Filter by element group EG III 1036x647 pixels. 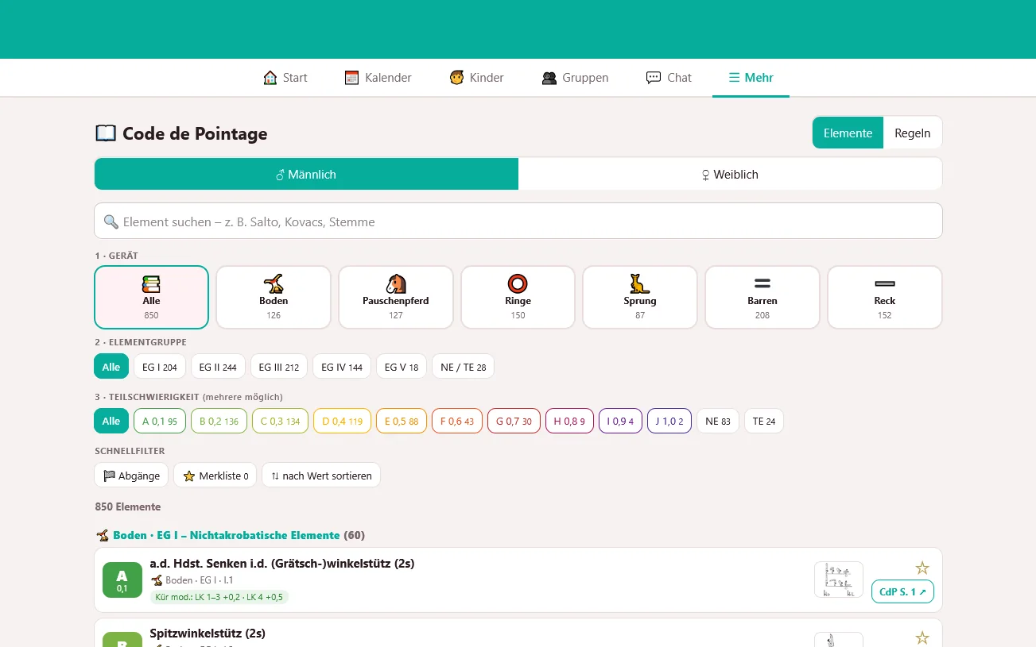point(279,367)
